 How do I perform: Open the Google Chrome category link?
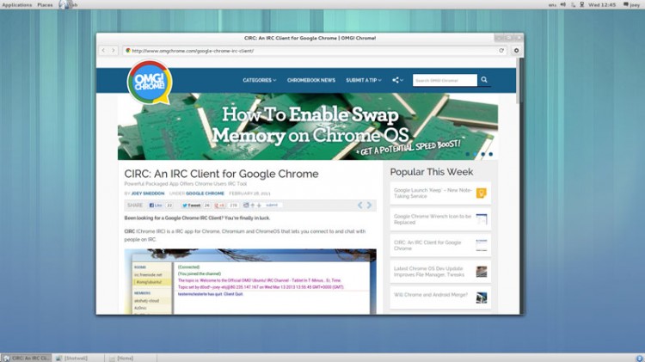(205, 193)
